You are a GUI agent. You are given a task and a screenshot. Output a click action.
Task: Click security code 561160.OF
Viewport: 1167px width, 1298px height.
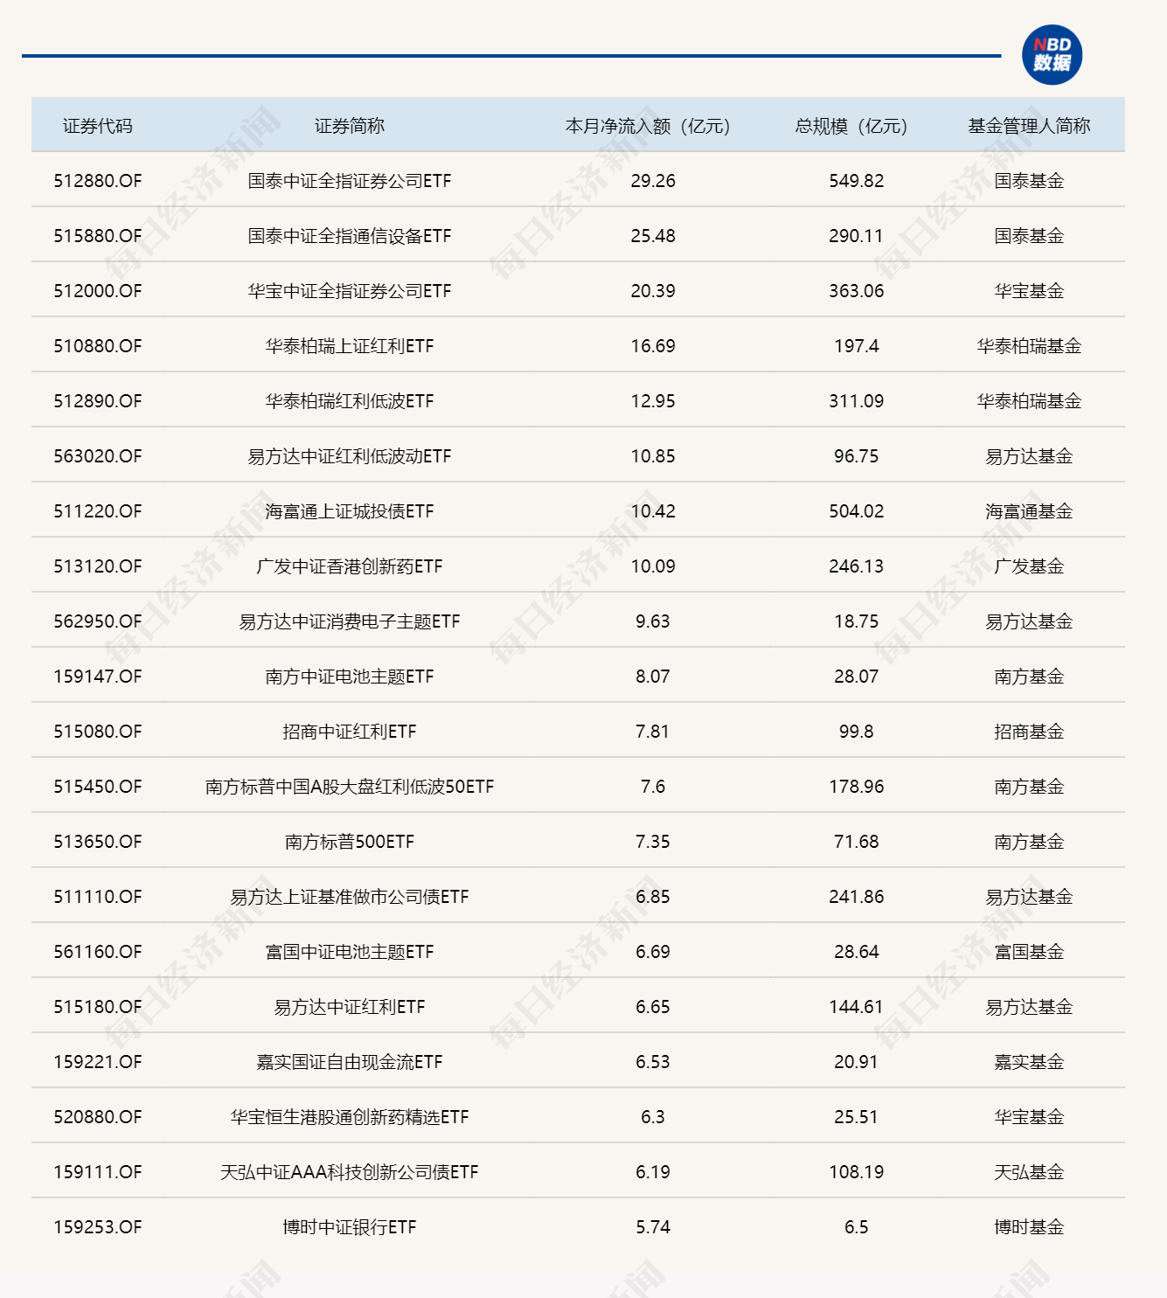(97, 952)
